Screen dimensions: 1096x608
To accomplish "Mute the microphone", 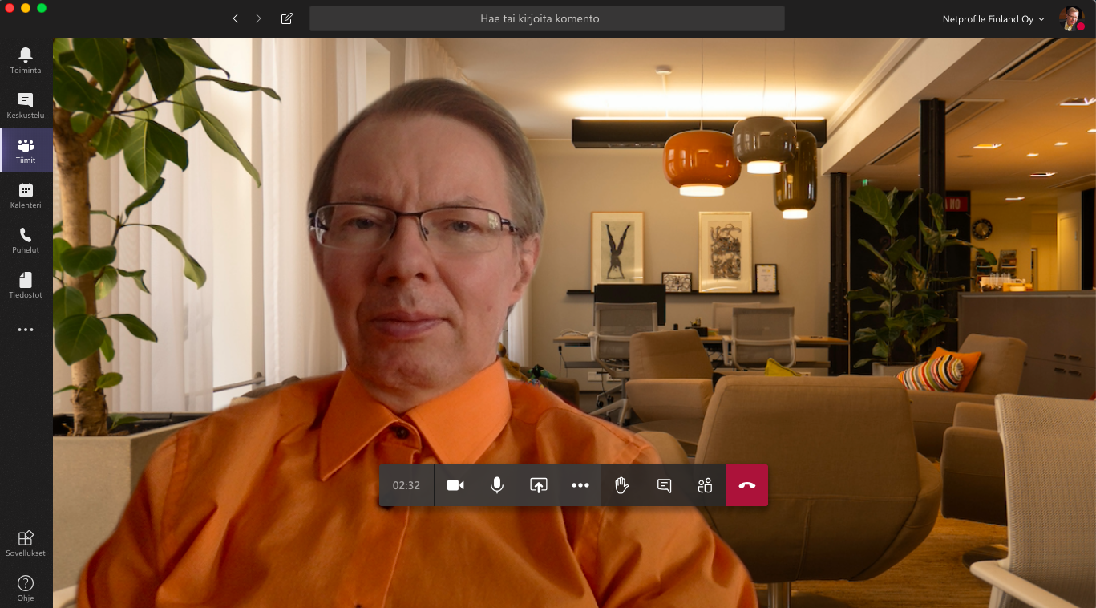I will point(497,485).
